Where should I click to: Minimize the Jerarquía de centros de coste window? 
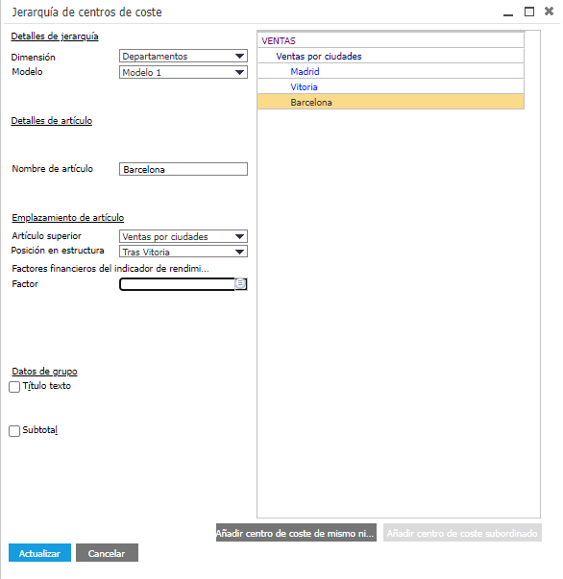click(x=508, y=12)
